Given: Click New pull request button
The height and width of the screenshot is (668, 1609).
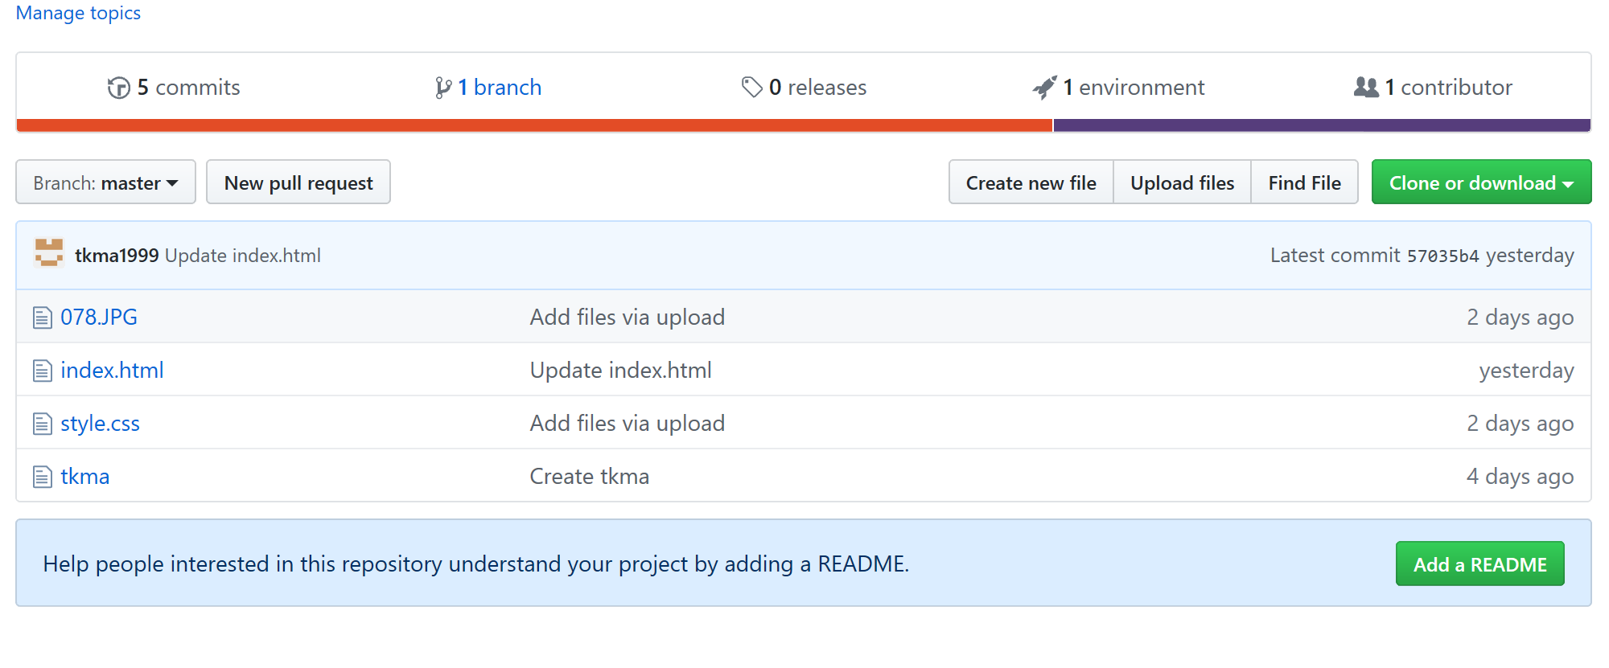Looking at the screenshot, I should tap(298, 182).
